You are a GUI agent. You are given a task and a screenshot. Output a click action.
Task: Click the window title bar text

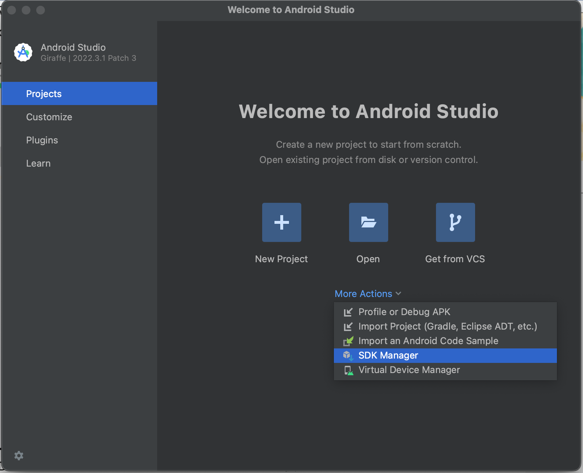pyautogui.click(x=291, y=10)
